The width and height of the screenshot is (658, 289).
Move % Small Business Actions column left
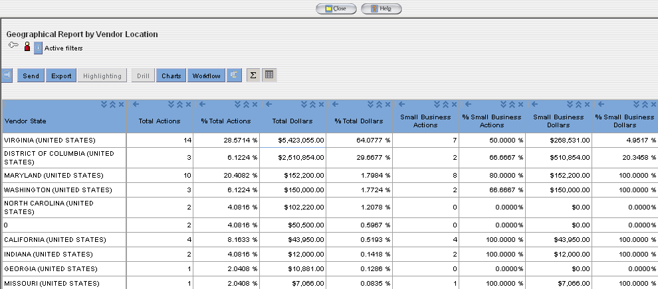[x=468, y=105]
